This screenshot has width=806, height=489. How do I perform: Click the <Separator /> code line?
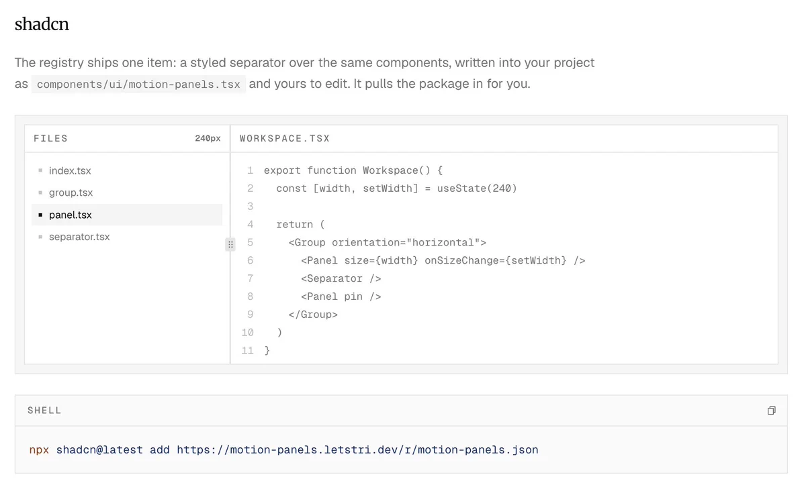341,278
